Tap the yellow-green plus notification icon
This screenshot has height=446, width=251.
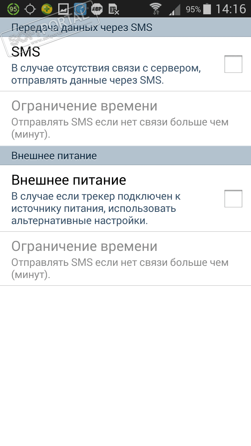[47, 9]
